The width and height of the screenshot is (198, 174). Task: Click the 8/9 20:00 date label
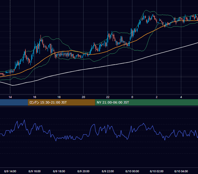pos(83,171)
